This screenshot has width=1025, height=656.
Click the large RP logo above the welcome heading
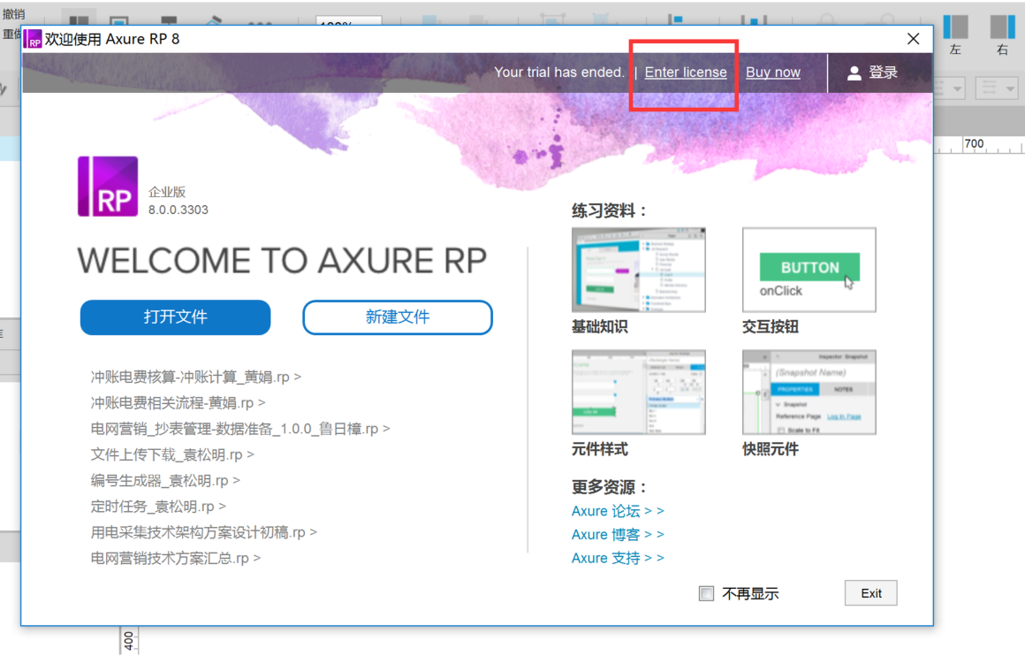pyautogui.click(x=108, y=187)
